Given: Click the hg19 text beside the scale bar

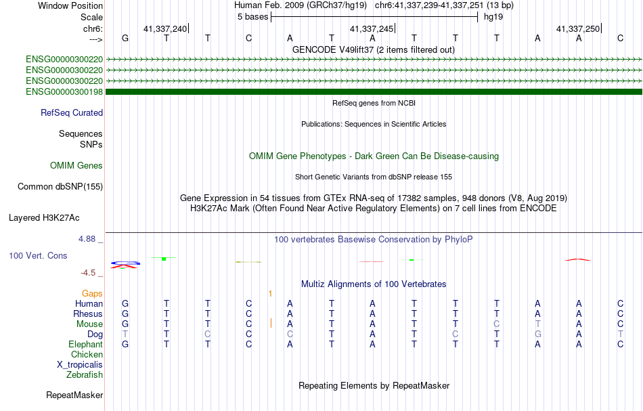Looking at the screenshot, I should 493,17.
